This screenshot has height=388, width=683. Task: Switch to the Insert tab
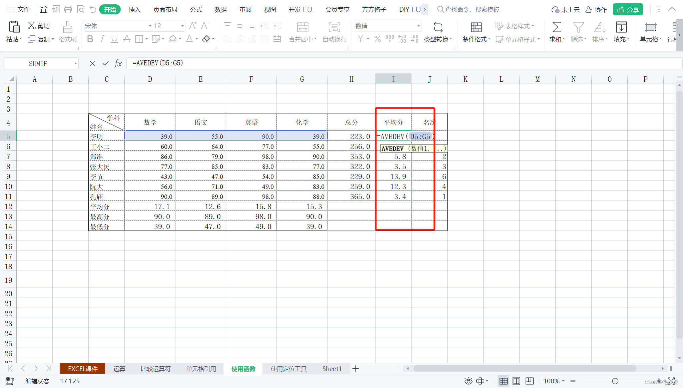pyautogui.click(x=134, y=10)
